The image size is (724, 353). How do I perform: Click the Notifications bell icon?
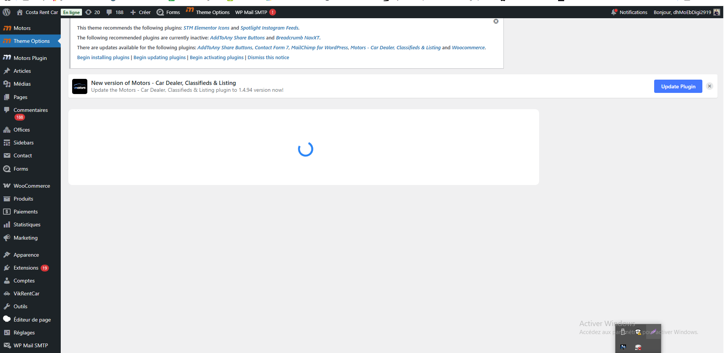614,12
